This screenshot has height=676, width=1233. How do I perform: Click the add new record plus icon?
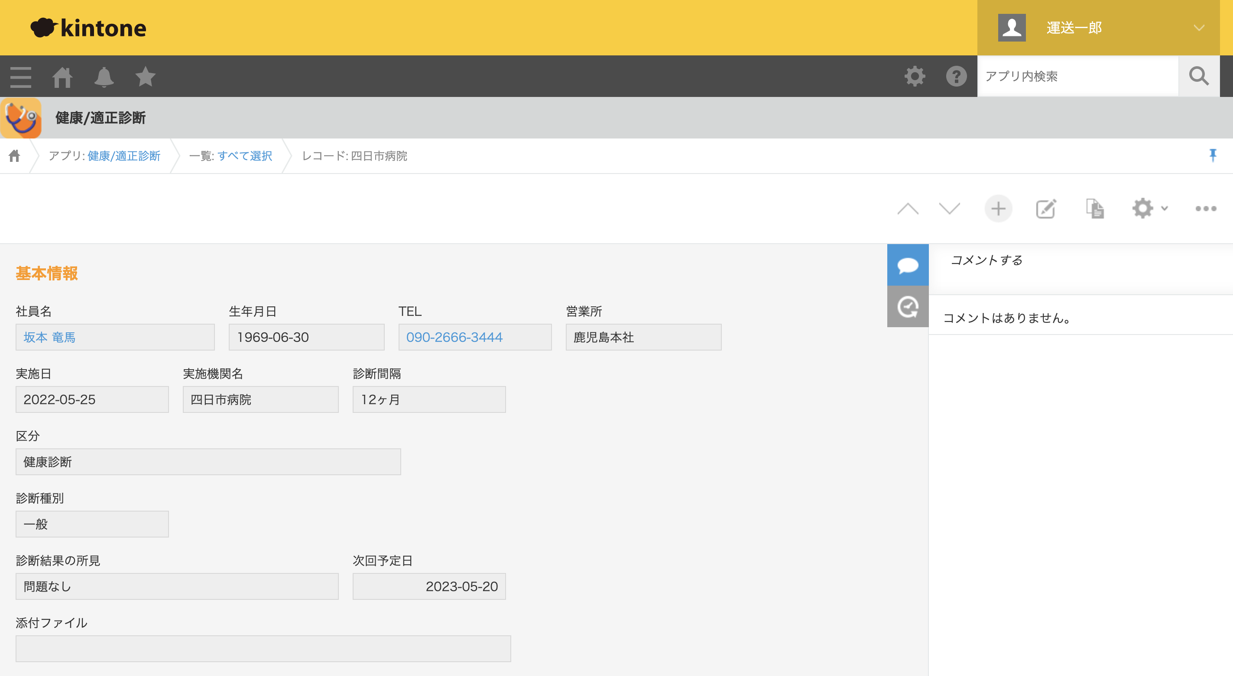tap(998, 209)
